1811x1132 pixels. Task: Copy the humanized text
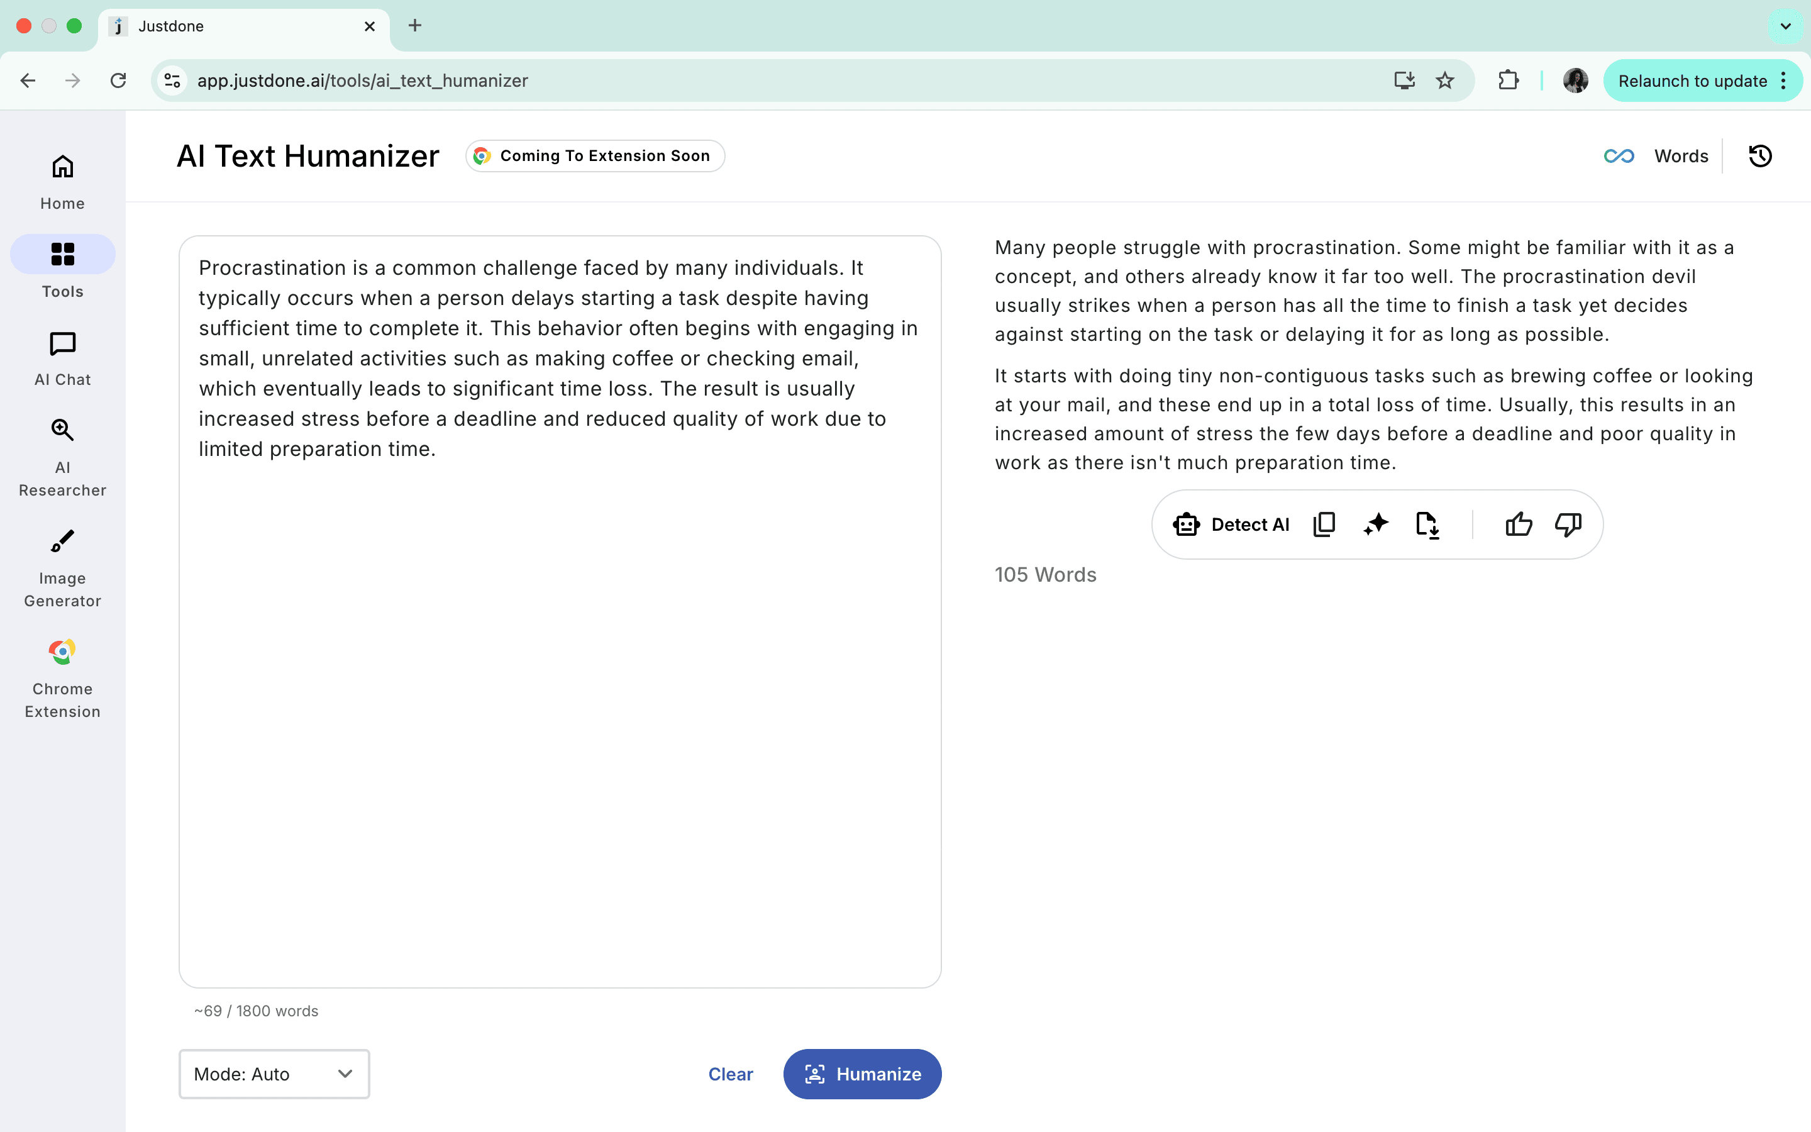coord(1324,525)
